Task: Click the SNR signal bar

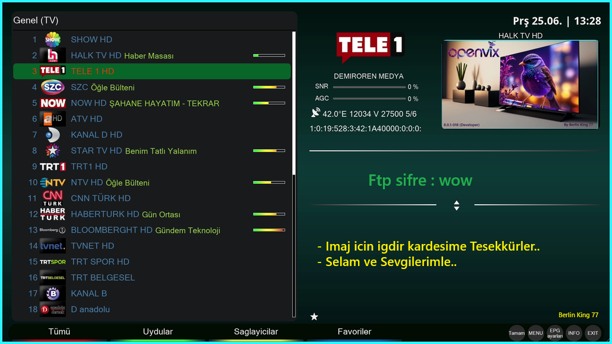Action: tap(369, 87)
